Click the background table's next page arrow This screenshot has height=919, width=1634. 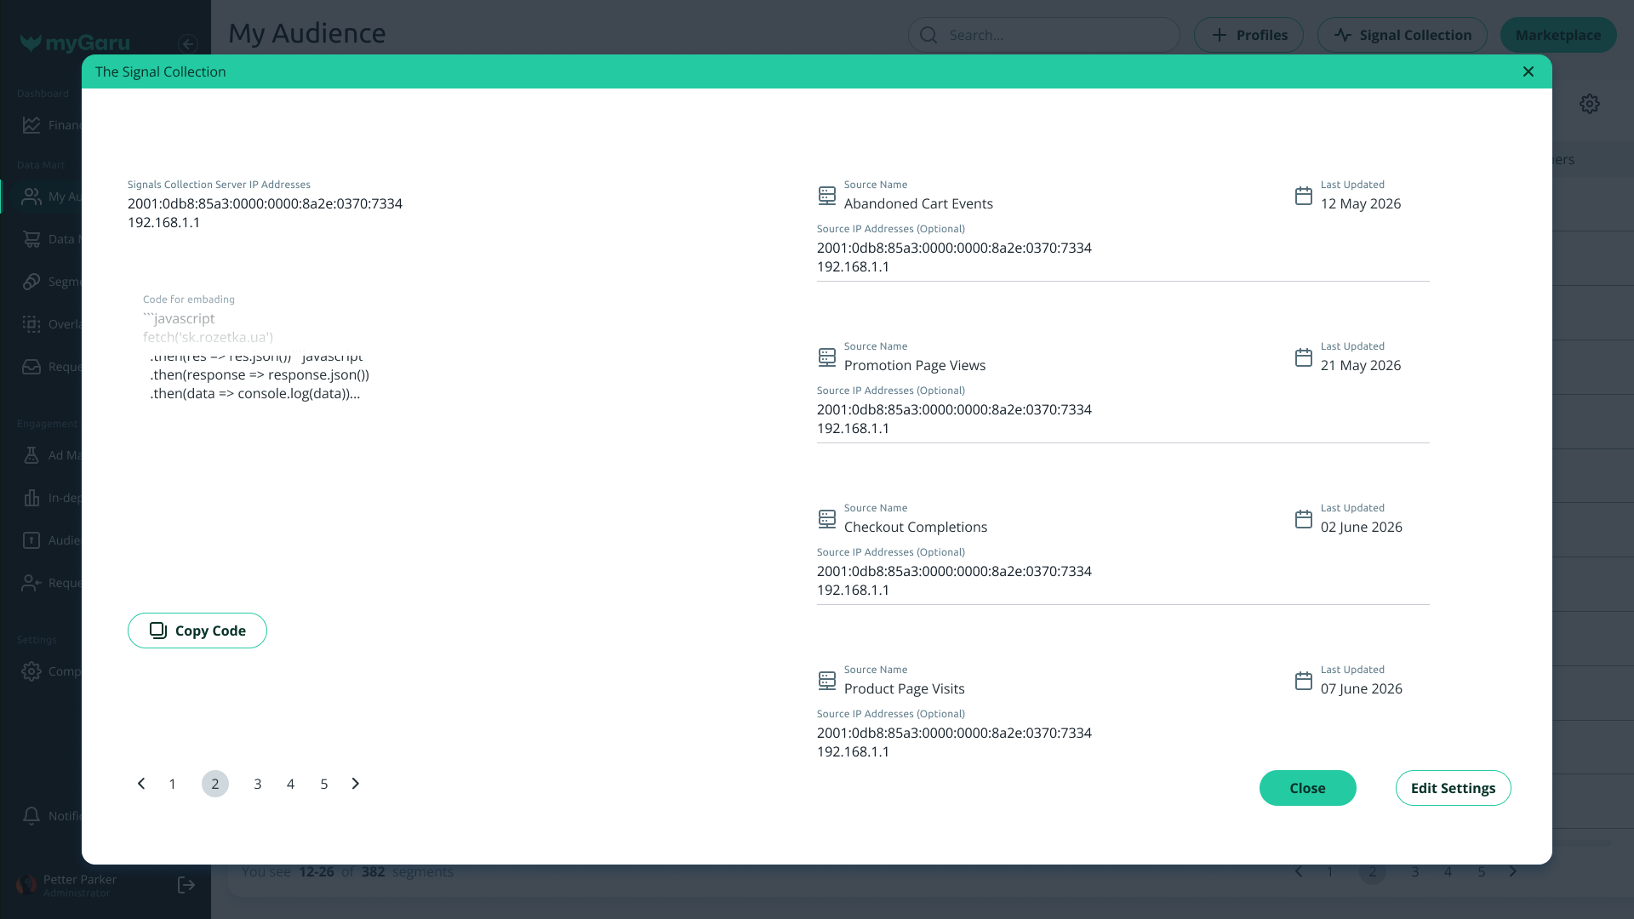click(1513, 871)
